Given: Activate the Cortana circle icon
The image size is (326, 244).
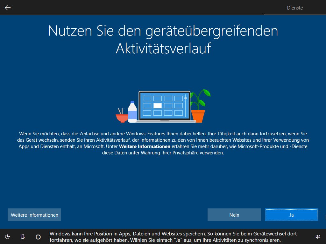Looking at the screenshot, I should (x=38, y=237).
